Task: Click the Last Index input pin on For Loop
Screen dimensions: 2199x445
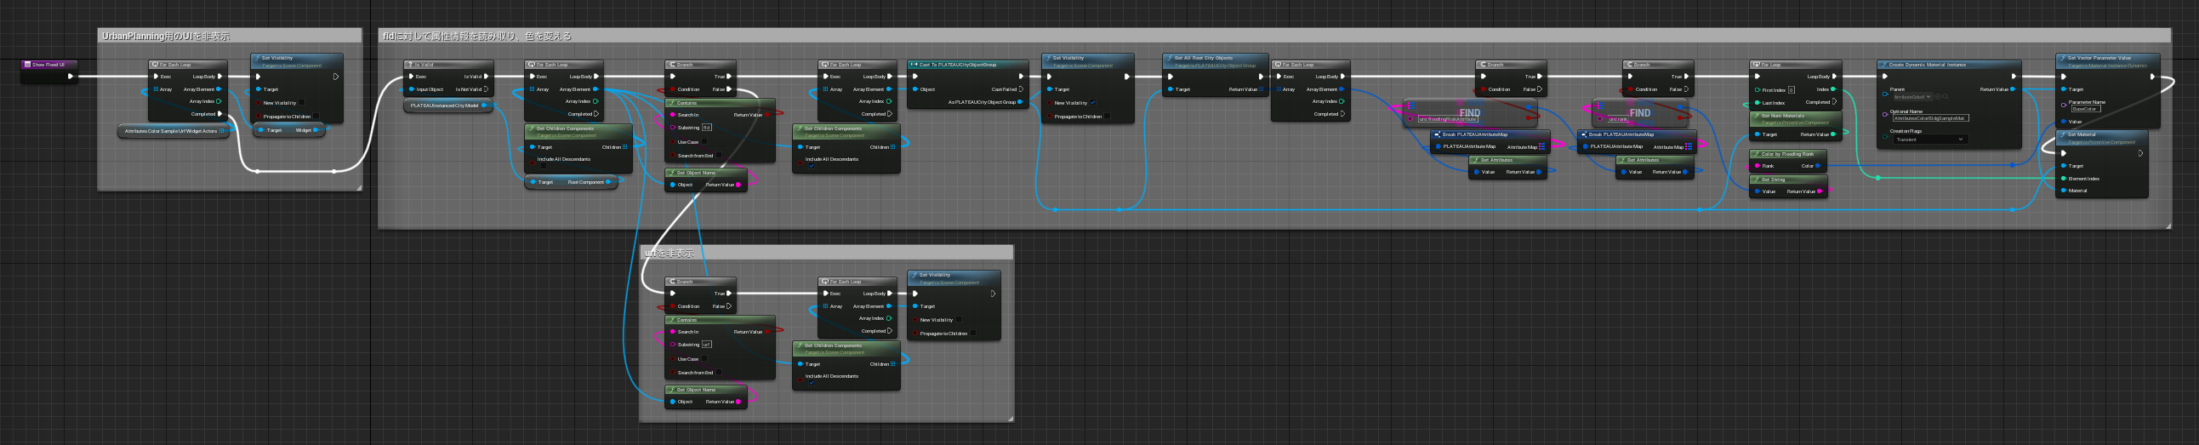Action: (1757, 102)
